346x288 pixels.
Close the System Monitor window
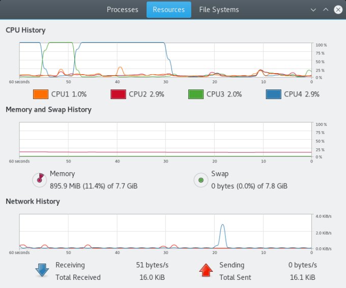pyautogui.click(x=337, y=10)
